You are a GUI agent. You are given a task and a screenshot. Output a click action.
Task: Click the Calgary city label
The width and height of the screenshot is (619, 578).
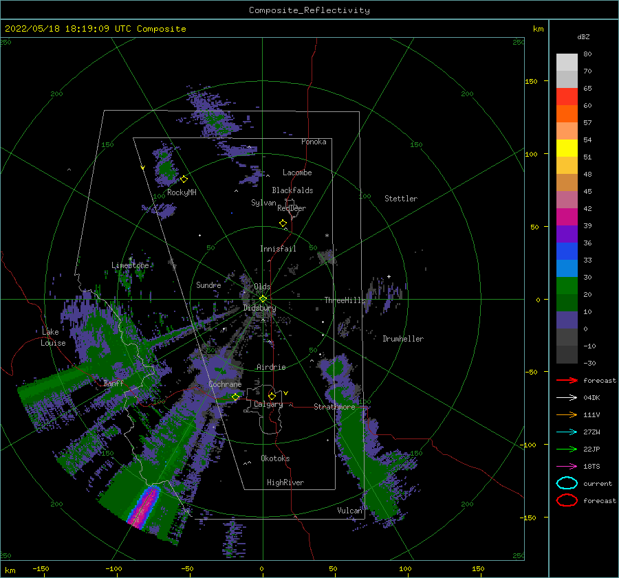268,404
